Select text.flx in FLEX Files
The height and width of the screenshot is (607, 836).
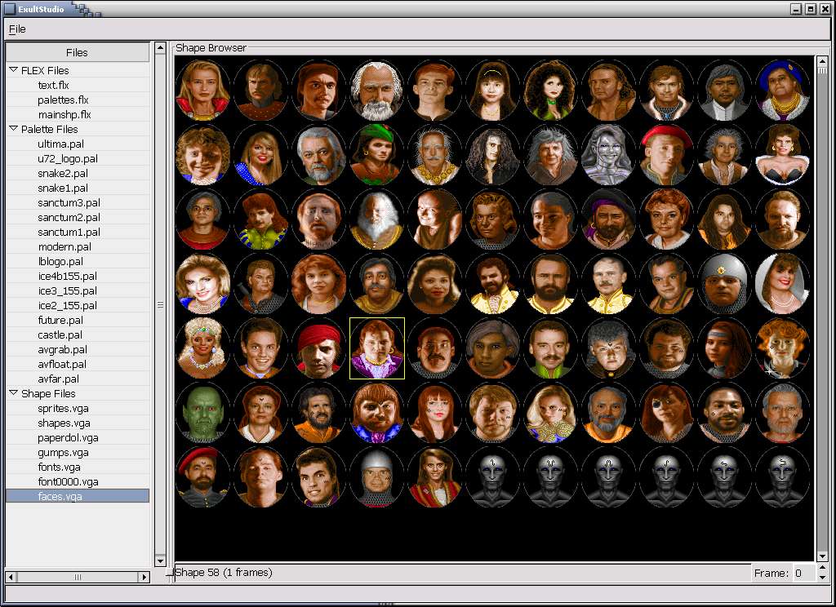(x=53, y=85)
